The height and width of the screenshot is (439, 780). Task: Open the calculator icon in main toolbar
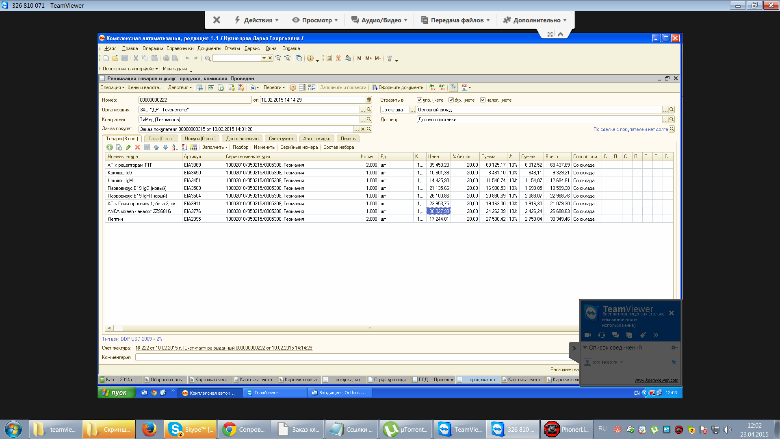point(329,58)
